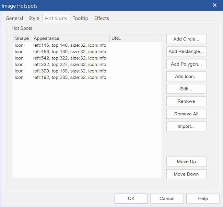Open Help for this dialog
This screenshot has height=207, width=223.
click(203, 198)
